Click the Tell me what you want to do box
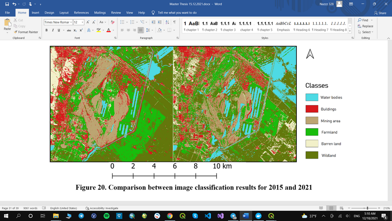The image size is (392, 221). (x=177, y=13)
